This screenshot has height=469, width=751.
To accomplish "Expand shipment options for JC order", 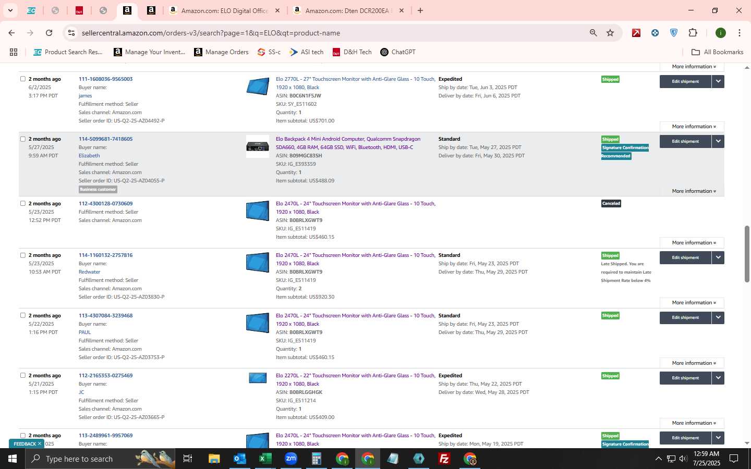I will 718,378.
